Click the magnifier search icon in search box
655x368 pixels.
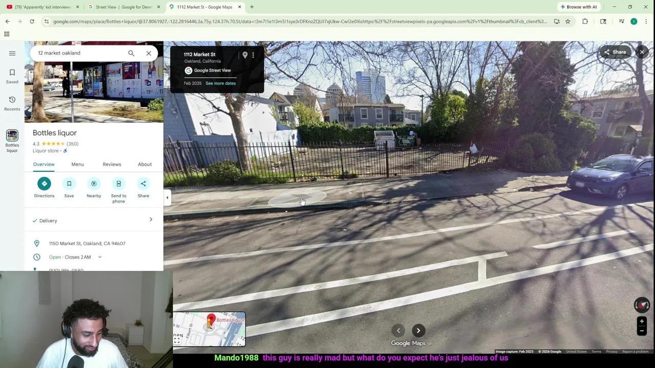[x=131, y=53]
